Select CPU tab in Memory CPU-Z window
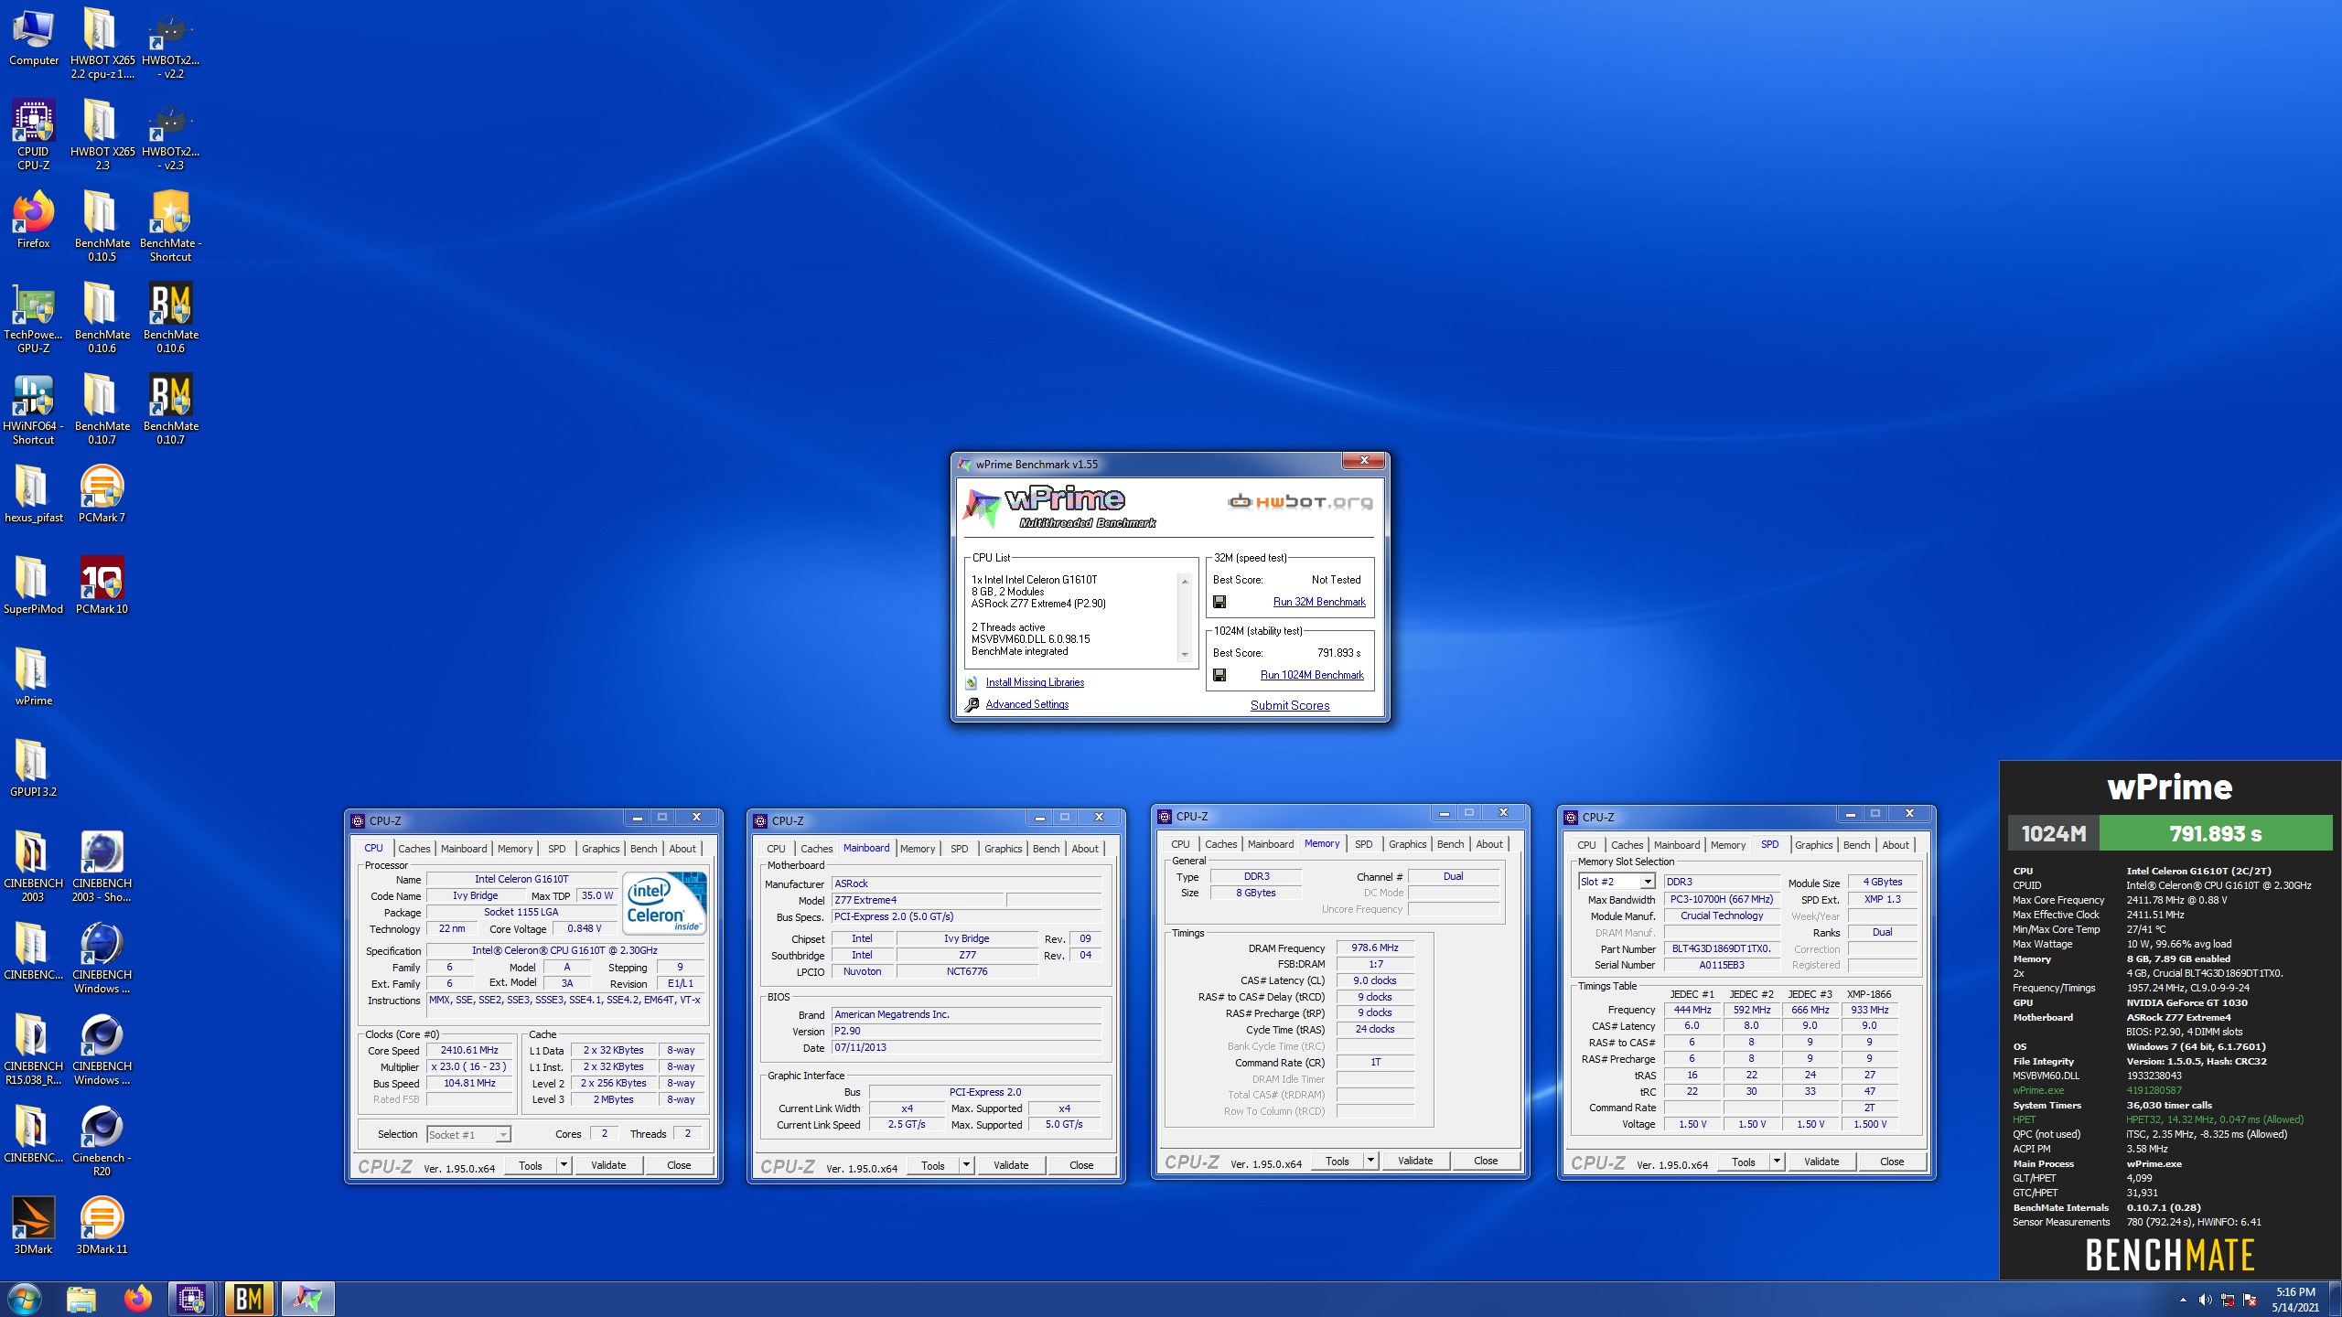The width and height of the screenshot is (2342, 1317). click(1180, 844)
